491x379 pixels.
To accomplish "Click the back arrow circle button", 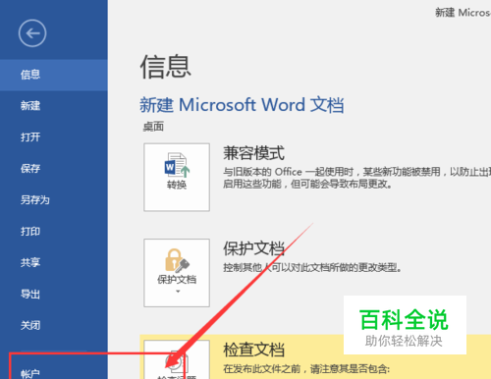I will [32, 33].
